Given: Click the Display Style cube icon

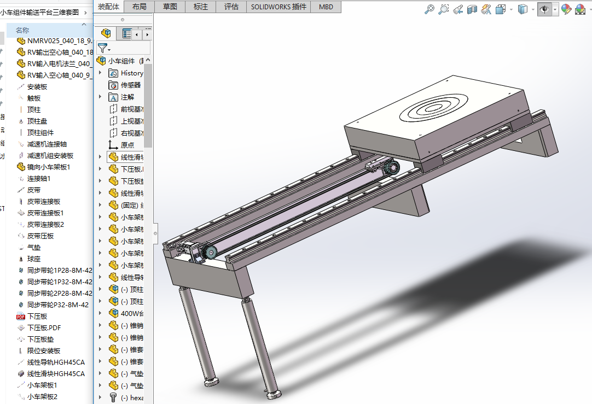Looking at the screenshot, I should coord(523,9).
